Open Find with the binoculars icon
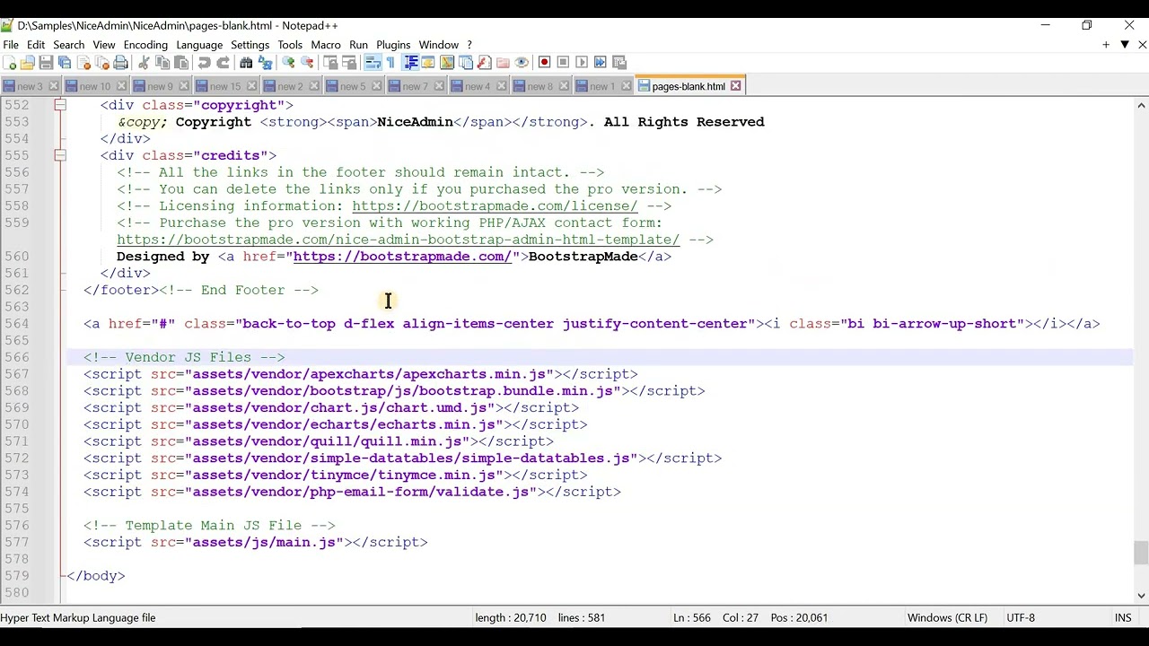Viewport: 1149px width, 646px height. (x=246, y=62)
